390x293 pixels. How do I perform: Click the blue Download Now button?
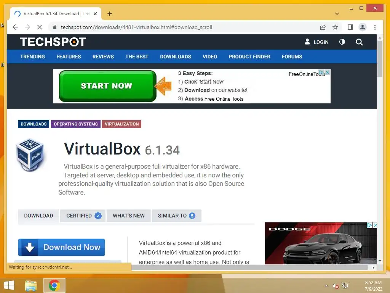pos(61,247)
